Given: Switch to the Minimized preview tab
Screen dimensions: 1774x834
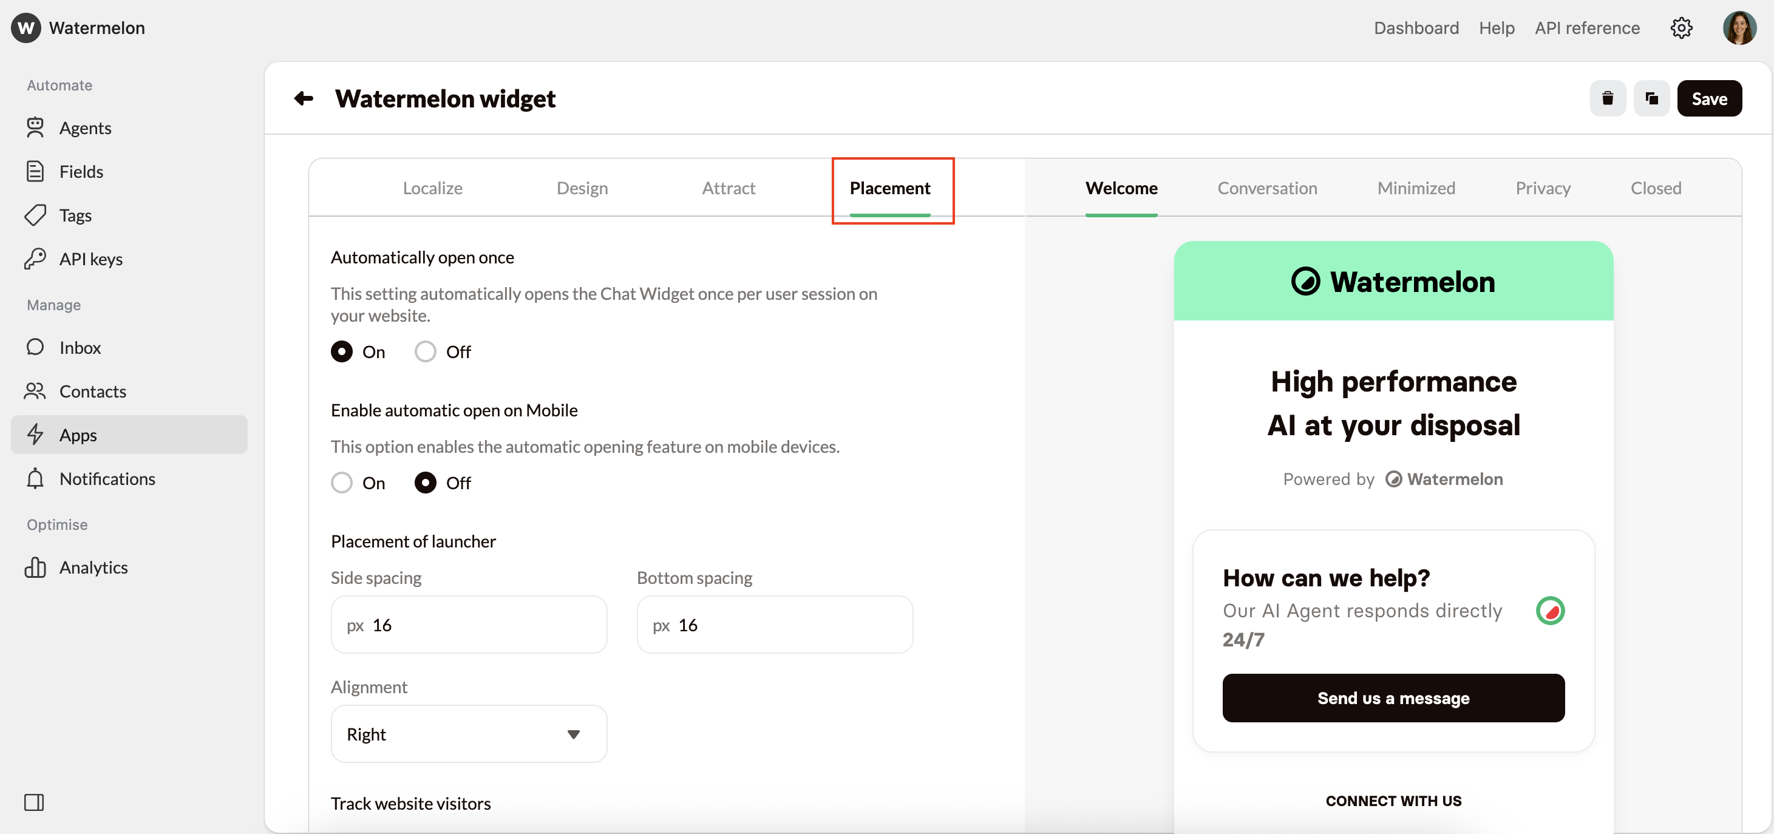Looking at the screenshot, I should click(1416, 188).
